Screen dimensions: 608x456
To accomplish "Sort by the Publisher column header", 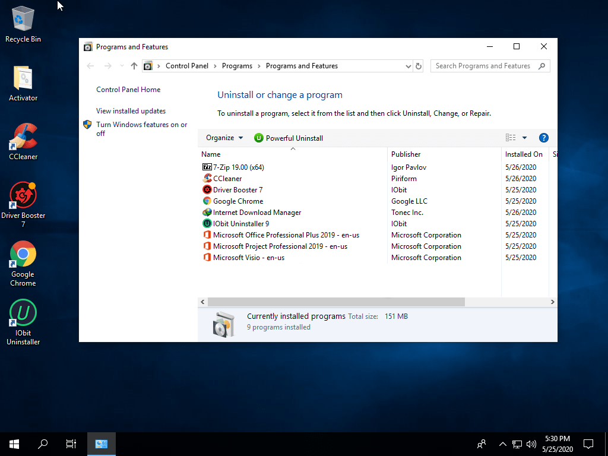I will click(444, 154).
